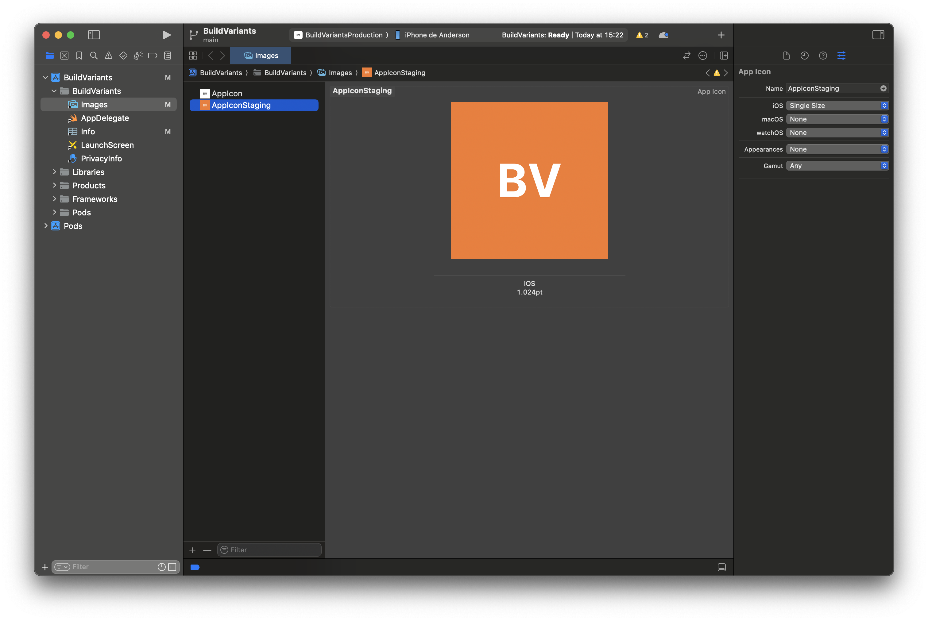Go back in editor history
Screen dimensions: 928x621
[211, 56]
